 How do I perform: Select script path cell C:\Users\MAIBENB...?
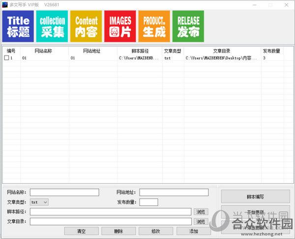[139, 58]
